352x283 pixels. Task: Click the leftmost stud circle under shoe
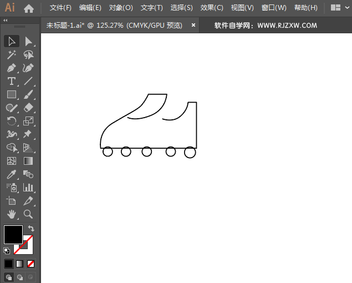coord(108,151)
